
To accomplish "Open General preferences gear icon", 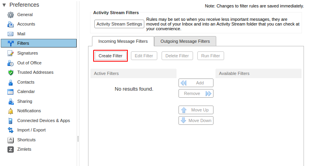I will pos(11,15).
